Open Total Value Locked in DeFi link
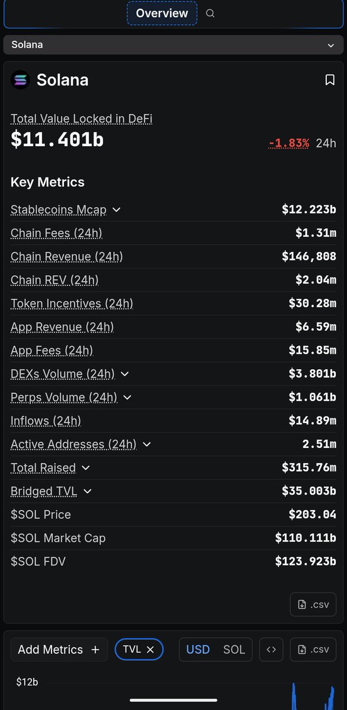The width and height of the screenshot is (347, 710). point(82,118)
